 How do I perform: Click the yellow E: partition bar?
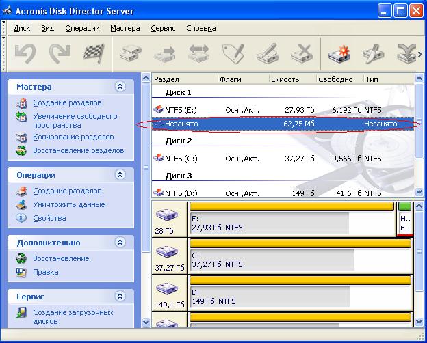click(x=292, y=206)
